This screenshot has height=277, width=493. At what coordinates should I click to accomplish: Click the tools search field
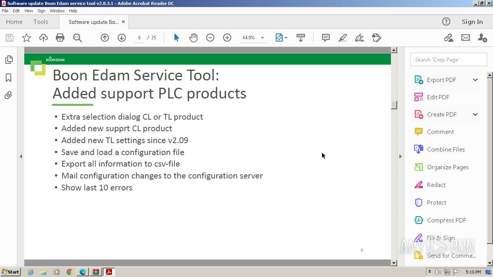tap(448, 60)
